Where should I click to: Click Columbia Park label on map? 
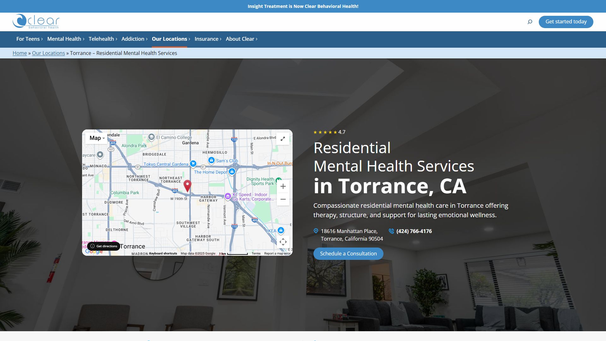point(125,193)
